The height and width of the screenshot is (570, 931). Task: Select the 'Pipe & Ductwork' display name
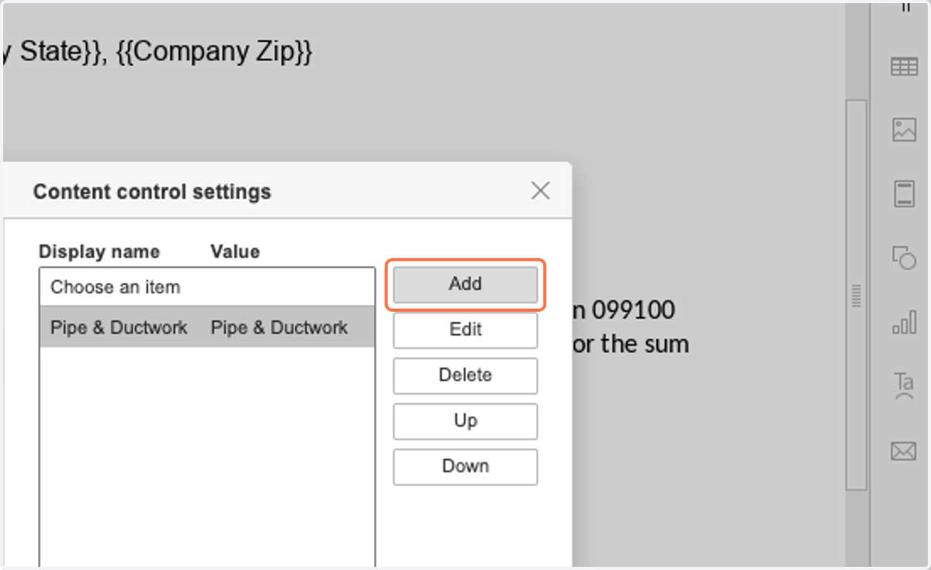[x=119, y=328]
